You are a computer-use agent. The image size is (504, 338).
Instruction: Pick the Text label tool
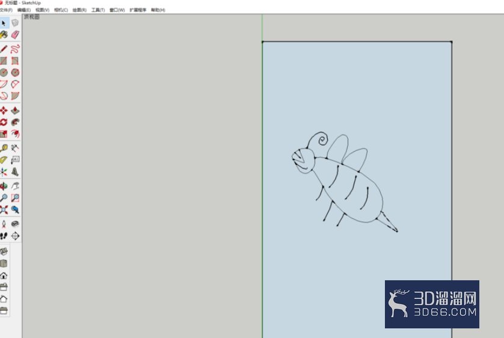15,160
